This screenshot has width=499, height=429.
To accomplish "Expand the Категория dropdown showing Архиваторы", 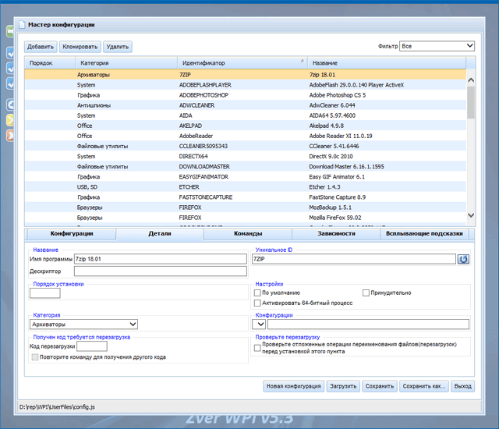I will (83, 324).
